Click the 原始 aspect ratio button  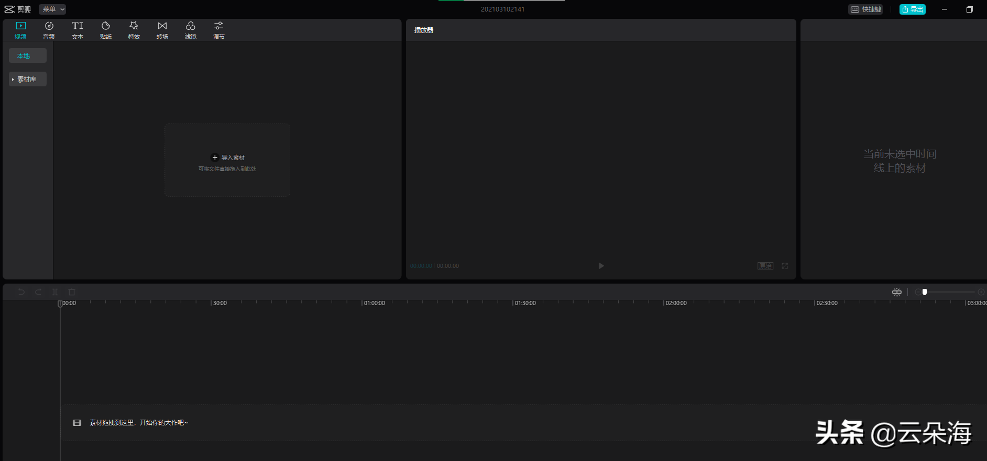point(765,266)
